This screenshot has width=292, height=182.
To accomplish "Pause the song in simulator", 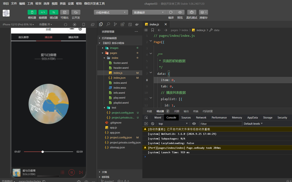I will pos(72,172).
